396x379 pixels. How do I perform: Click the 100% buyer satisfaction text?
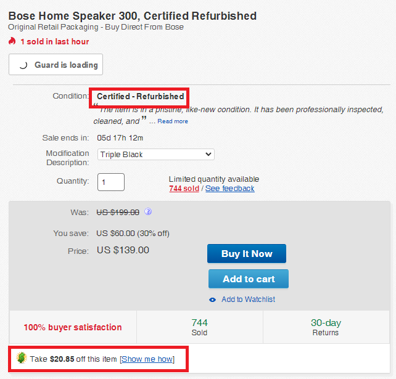[73, 327]
